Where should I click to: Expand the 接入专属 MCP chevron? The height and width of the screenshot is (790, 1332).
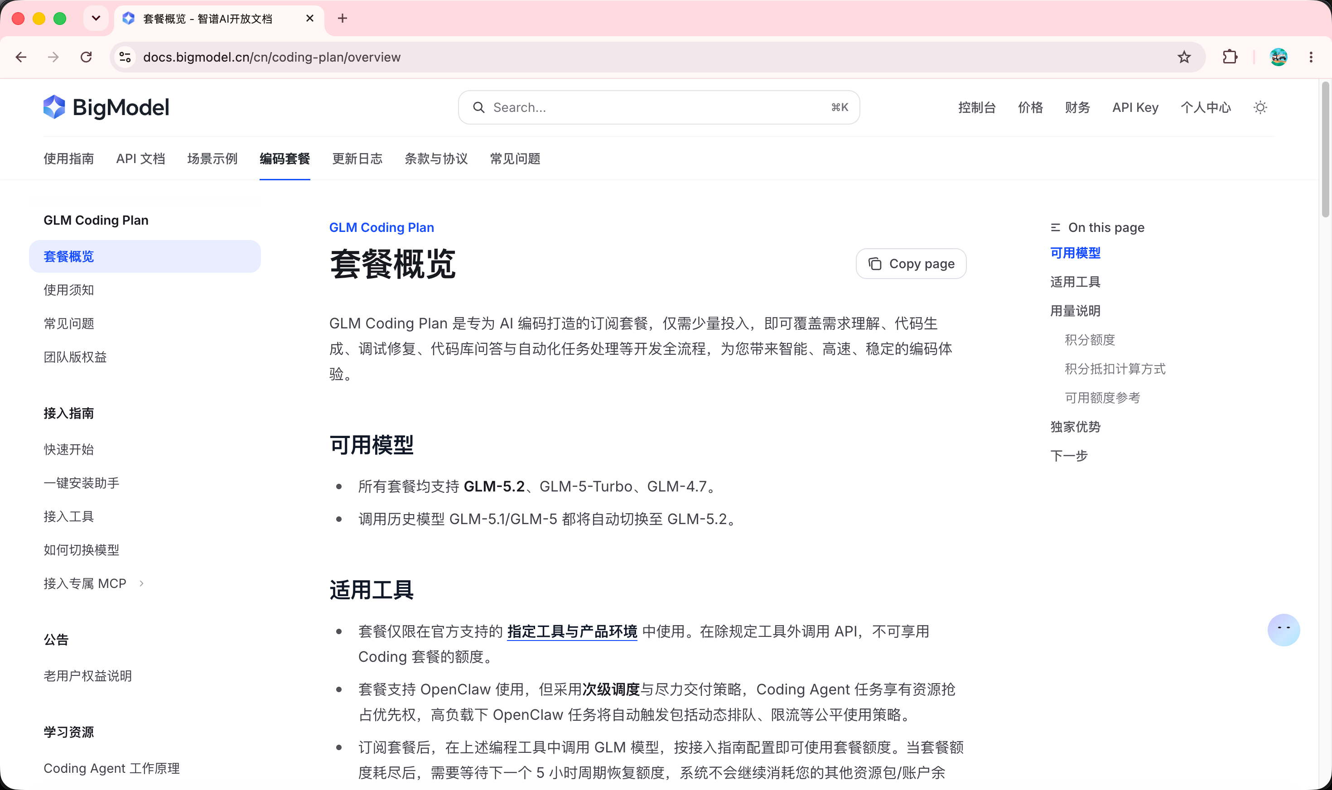pos(141,583)
